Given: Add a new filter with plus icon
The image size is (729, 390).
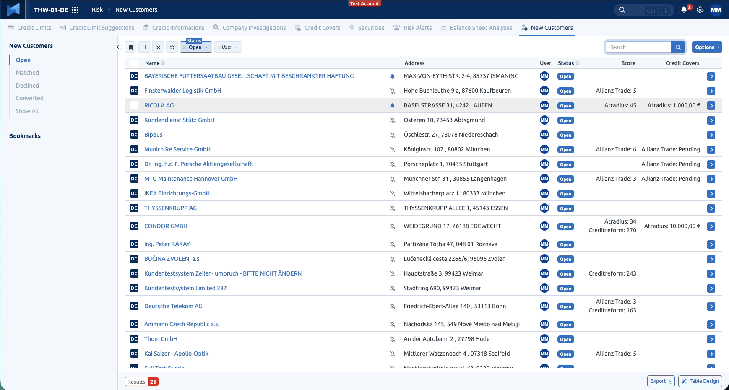Looking at the screenshot, I should (x=145, y=47).
